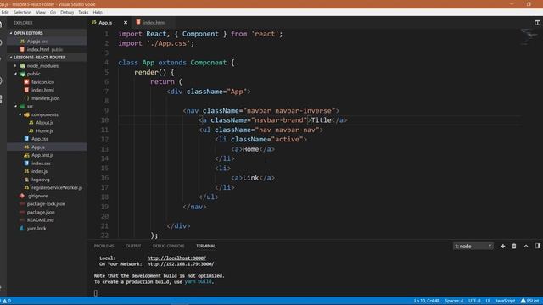This screenshot has width=543, height=305.
Task: Collapse the src folder
Action: (31, 106)
